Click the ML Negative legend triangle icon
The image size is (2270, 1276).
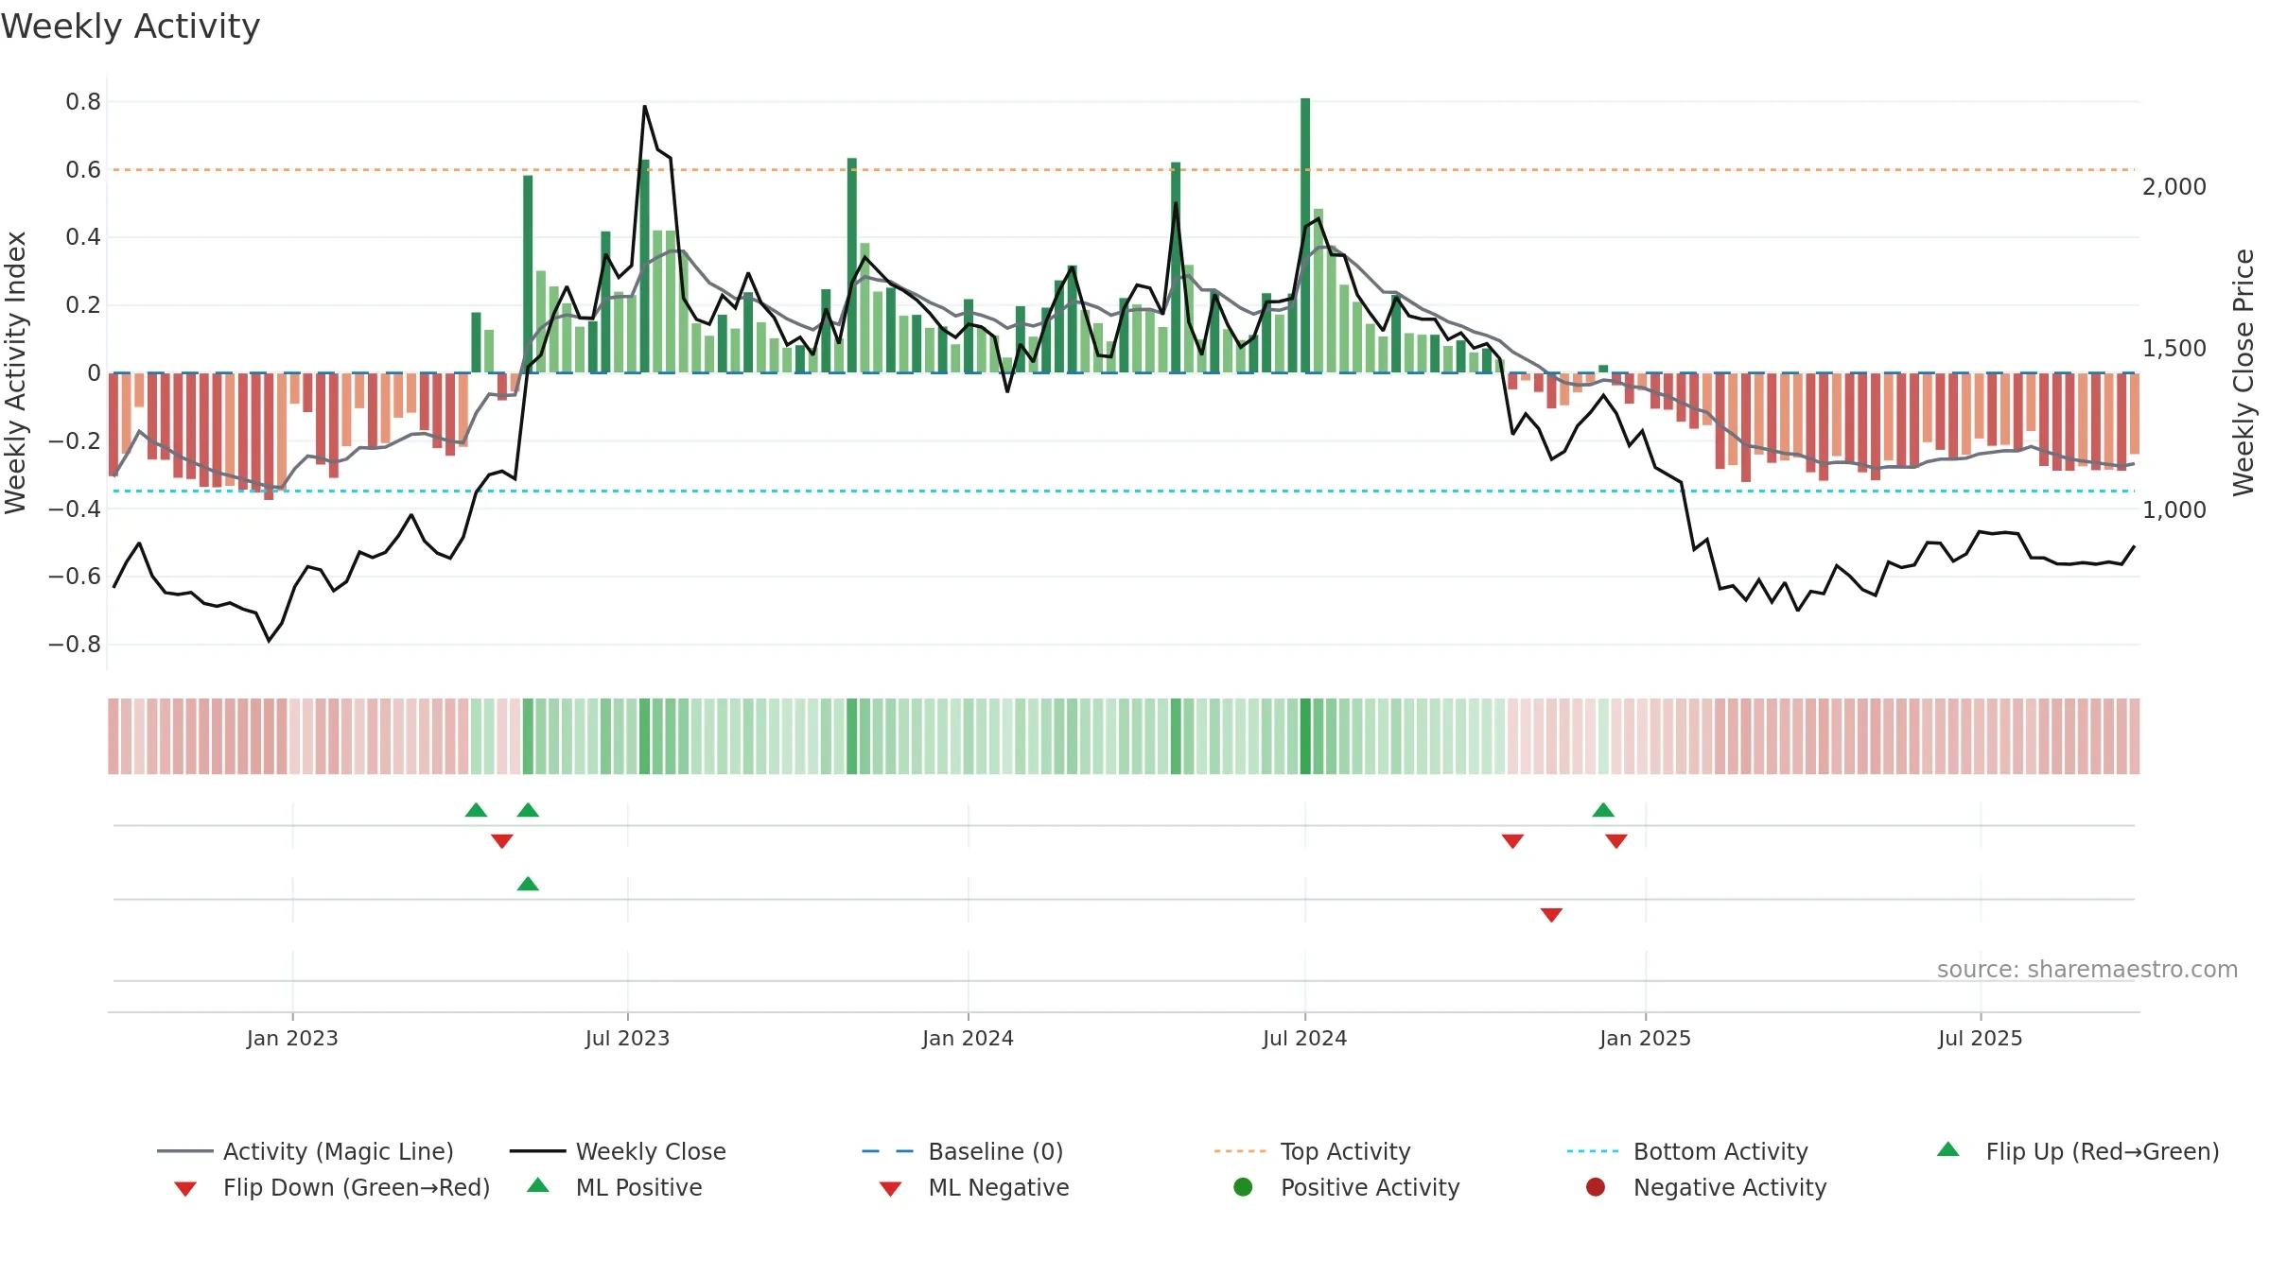[890, 1189]
